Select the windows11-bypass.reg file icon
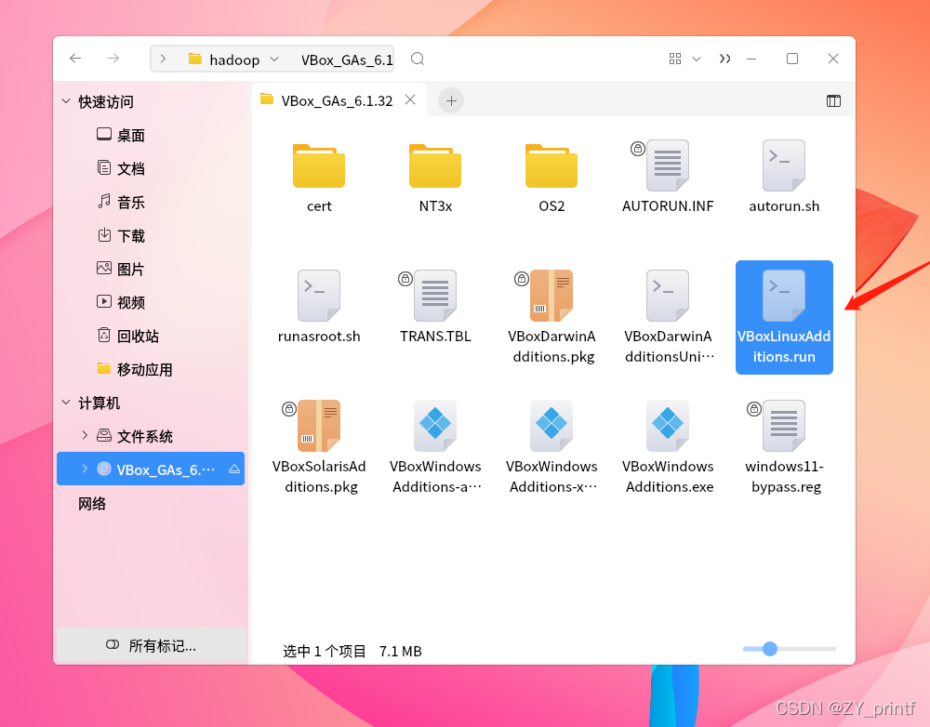Screen dimensions: 930x727 [783, 425]
